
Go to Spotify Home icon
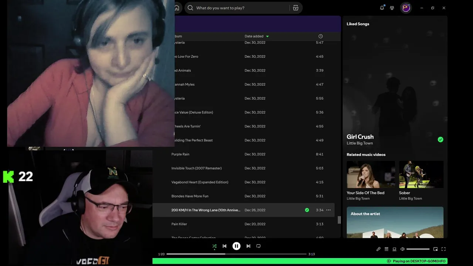tap(177, 8)
